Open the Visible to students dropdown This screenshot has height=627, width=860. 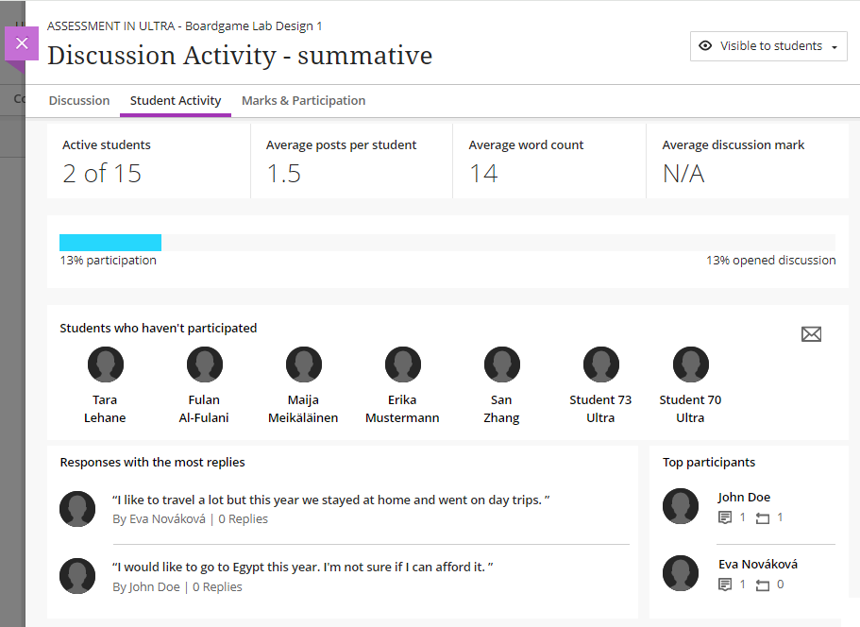pos(768,46)
